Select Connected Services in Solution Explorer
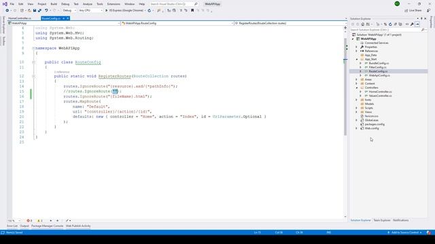The width and height of the screenshot is (435, 244). [377, 43]
